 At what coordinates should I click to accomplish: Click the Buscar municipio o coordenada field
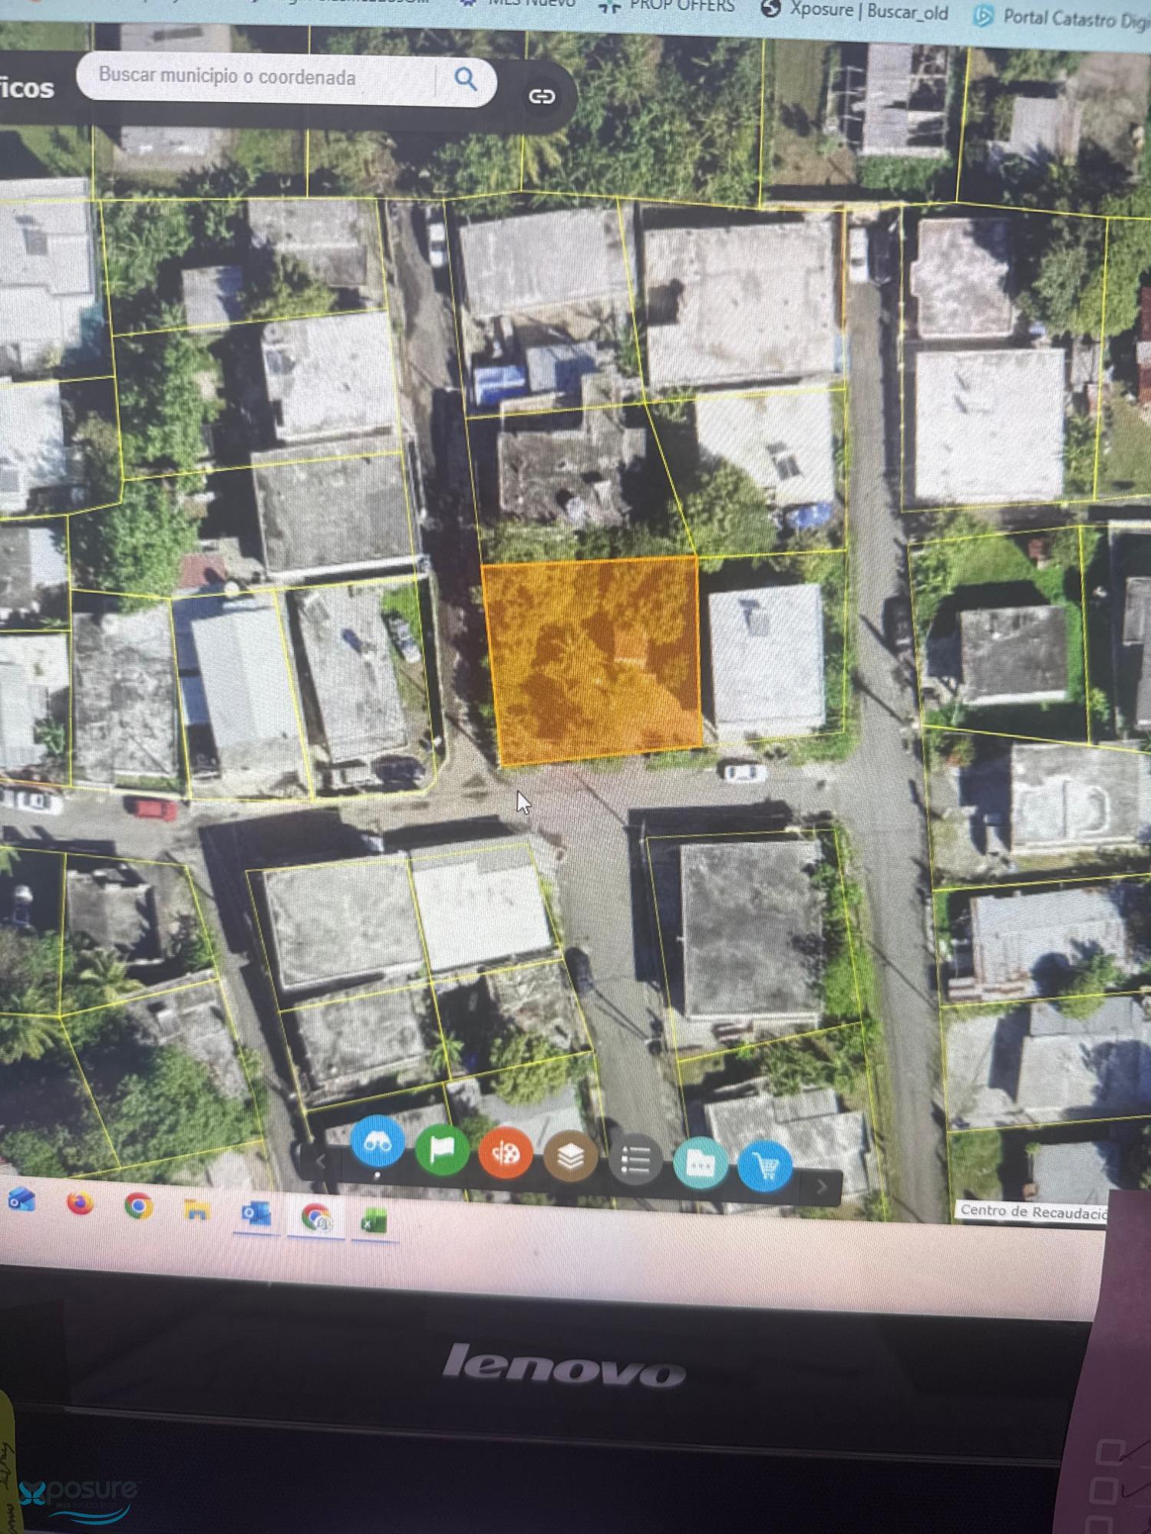253,77
